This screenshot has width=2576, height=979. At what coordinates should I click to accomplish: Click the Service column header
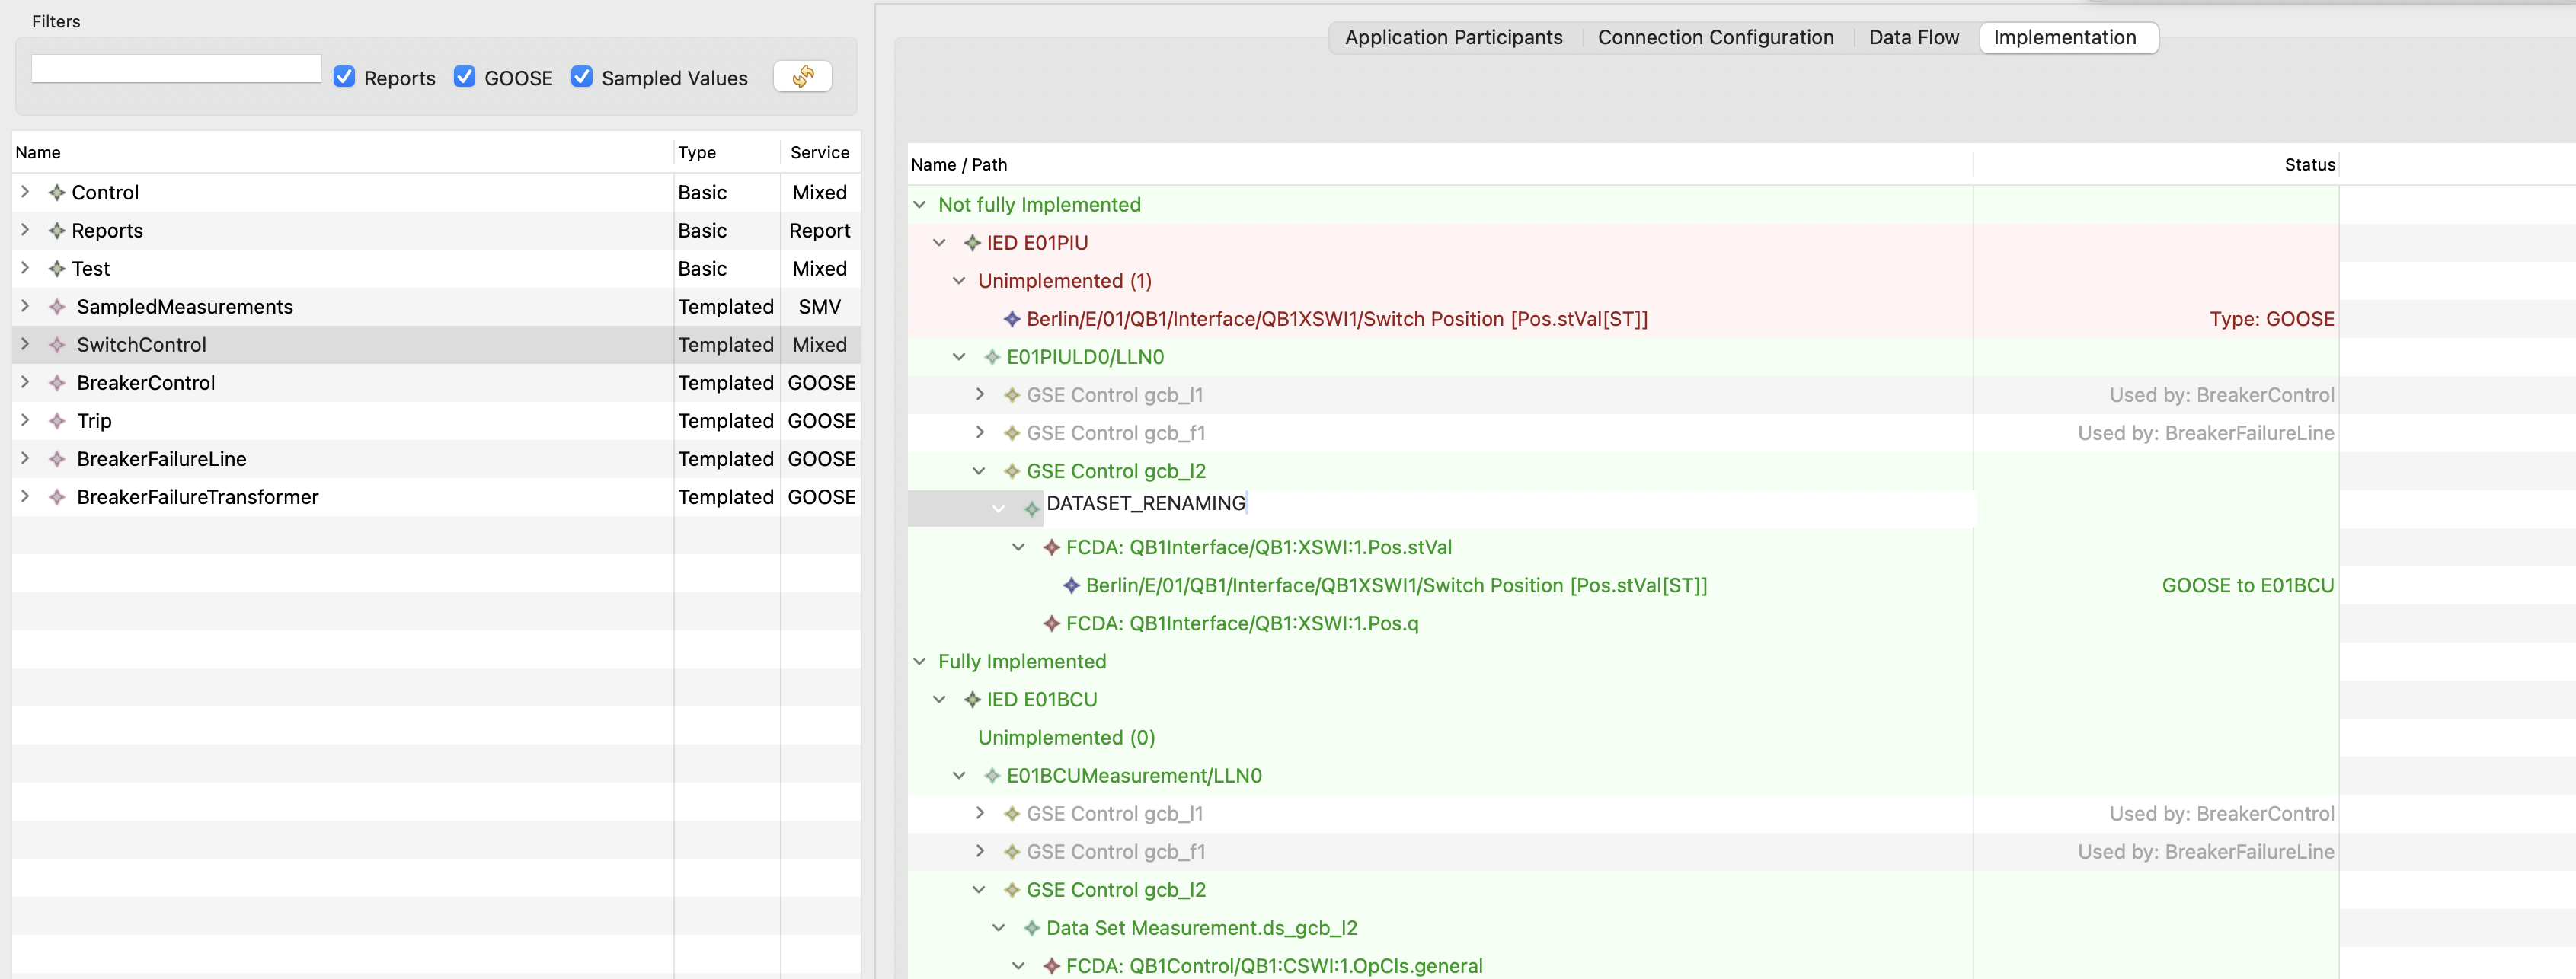820,153
